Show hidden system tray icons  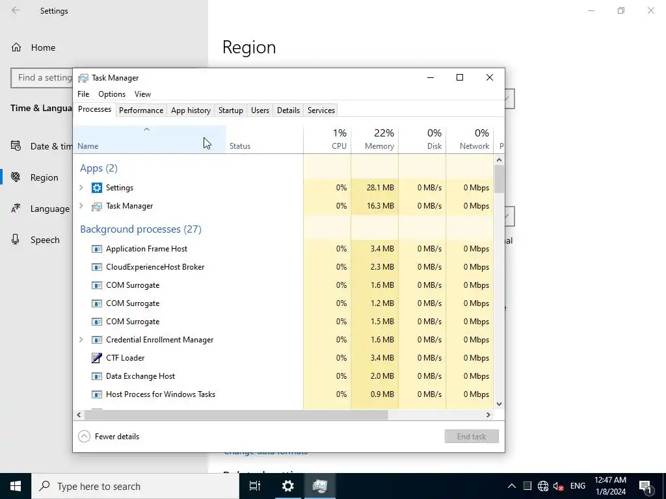[512, 486]
